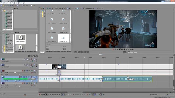Viewport: 175px width, 98px height.
Task: Go to start using preview transport controls
Action: pos(126,49)
